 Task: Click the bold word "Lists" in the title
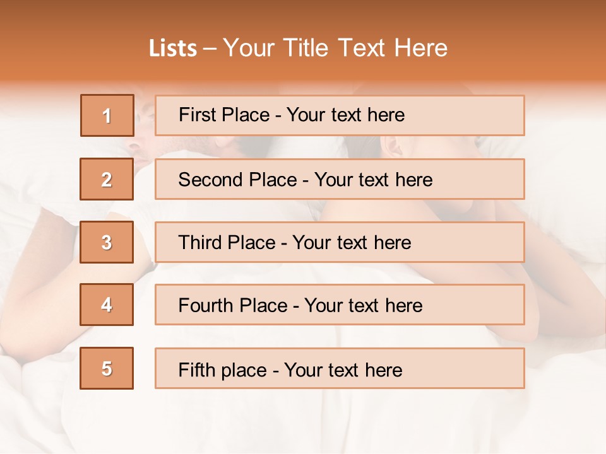pos(172,49)
